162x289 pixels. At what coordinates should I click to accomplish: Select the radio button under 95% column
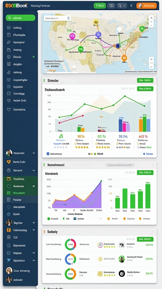[75, 144]
